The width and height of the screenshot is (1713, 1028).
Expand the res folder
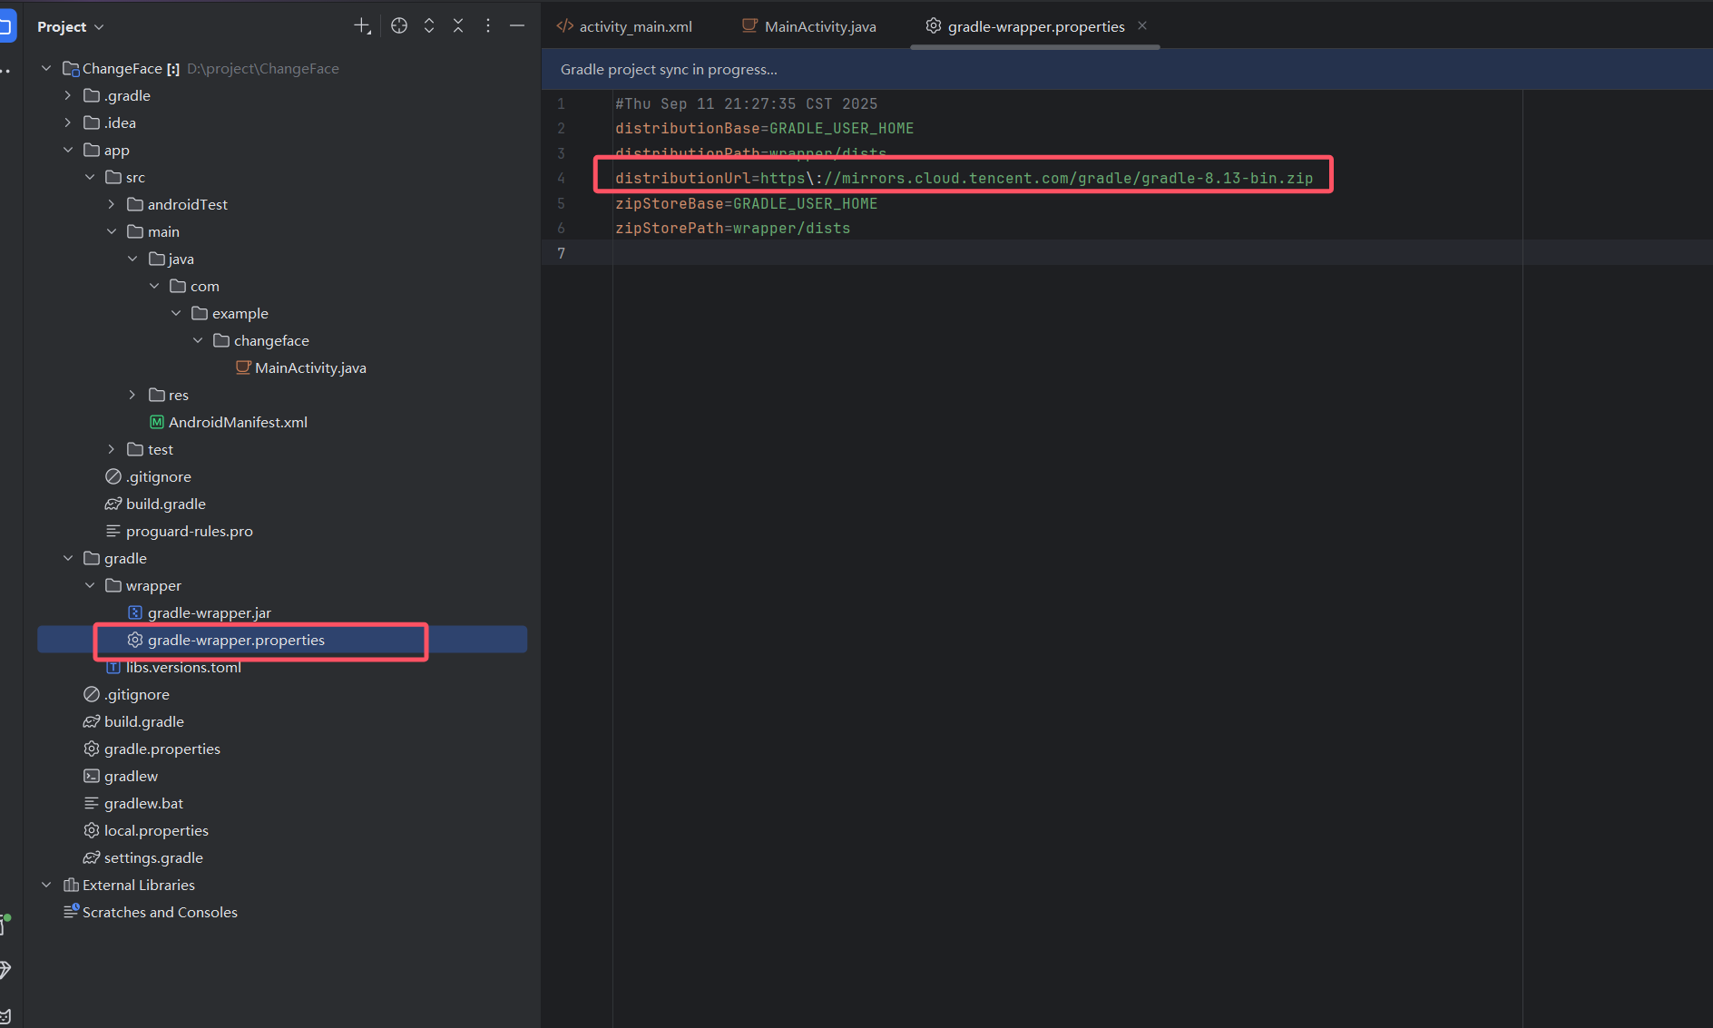pyautogui.click(x=132, y=395)
